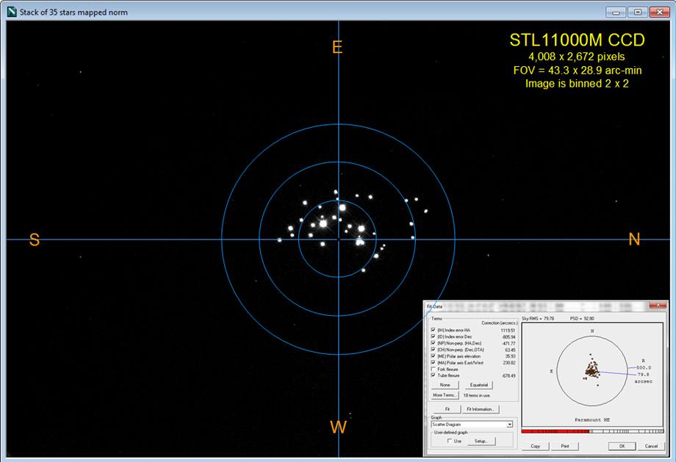Open More Terms dialog
This screenshot has height=462, width=676.
click(445, 395)
